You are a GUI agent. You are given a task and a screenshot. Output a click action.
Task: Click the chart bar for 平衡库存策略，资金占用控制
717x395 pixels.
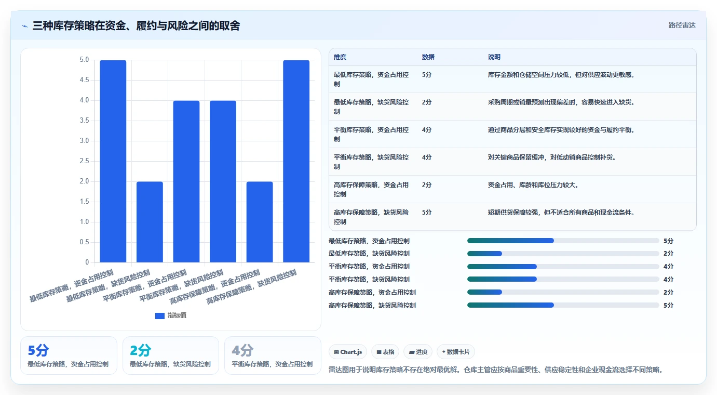[186, 181]
